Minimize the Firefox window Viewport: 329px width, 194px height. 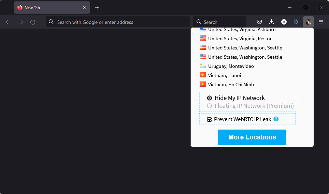[290, 8]
